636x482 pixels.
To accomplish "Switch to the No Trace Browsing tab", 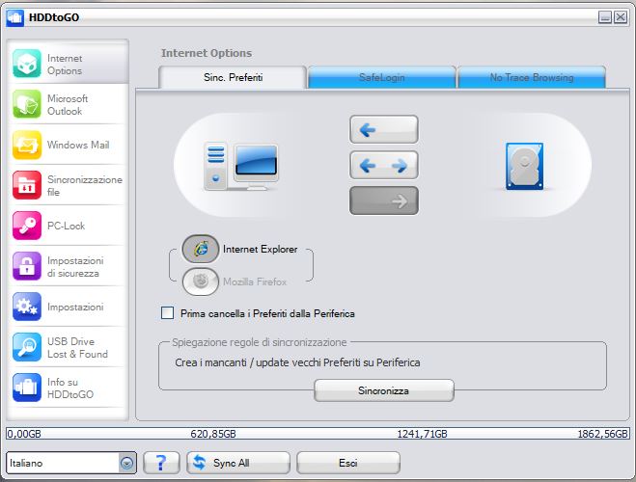I will click(x=532, y=77).
